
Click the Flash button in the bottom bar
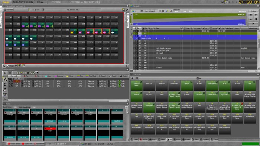tap(110, 144)
